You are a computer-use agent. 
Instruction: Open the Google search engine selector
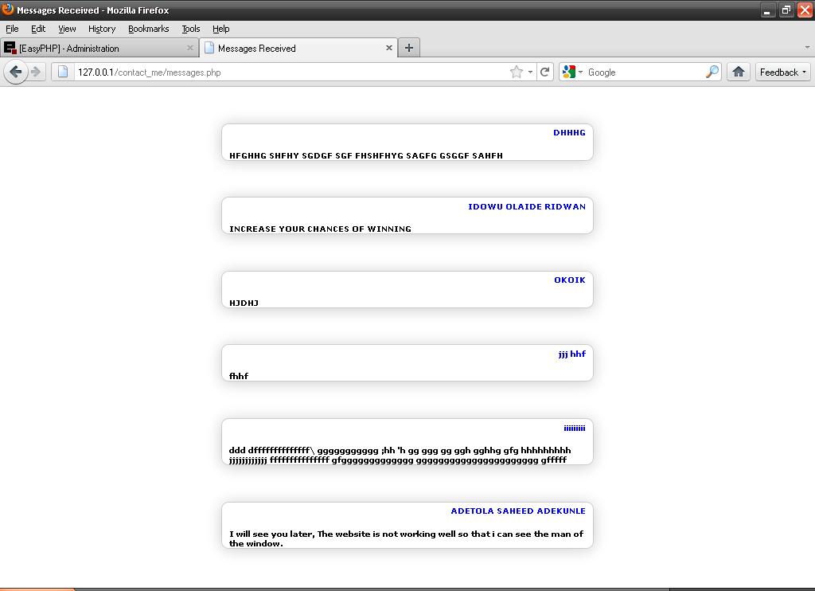pos(572,72)
